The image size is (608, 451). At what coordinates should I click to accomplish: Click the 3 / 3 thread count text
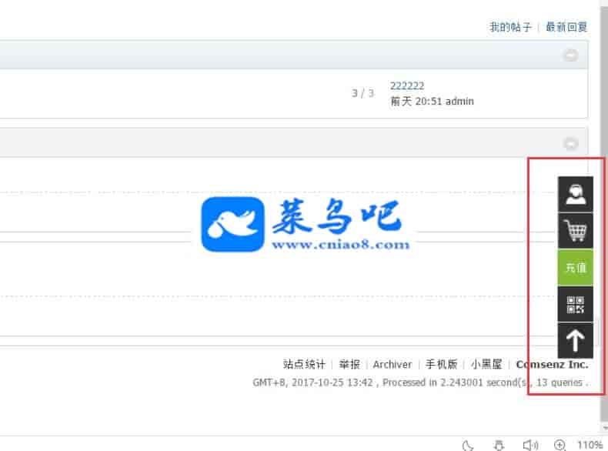[x=362, y=93]
